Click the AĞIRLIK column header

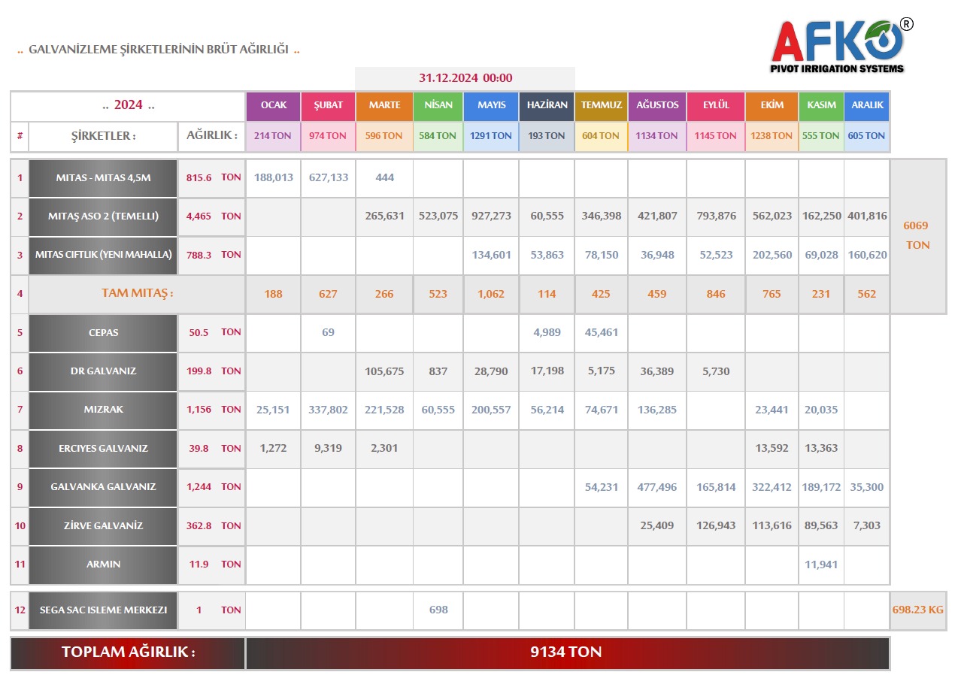pyautogui.click(x=211, y=136)
